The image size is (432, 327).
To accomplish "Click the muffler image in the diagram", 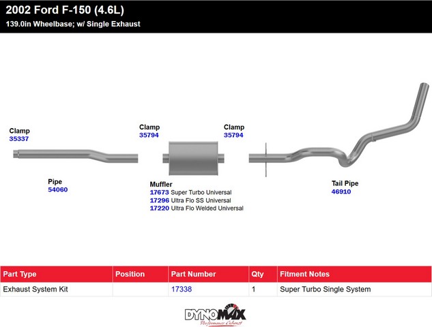I will point(192,158).
